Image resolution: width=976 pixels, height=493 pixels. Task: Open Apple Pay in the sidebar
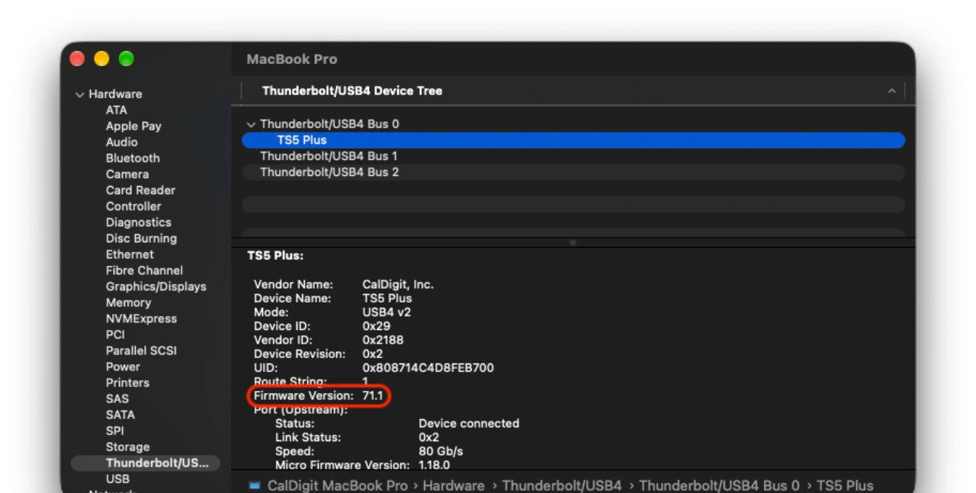[x=133, y=126]
